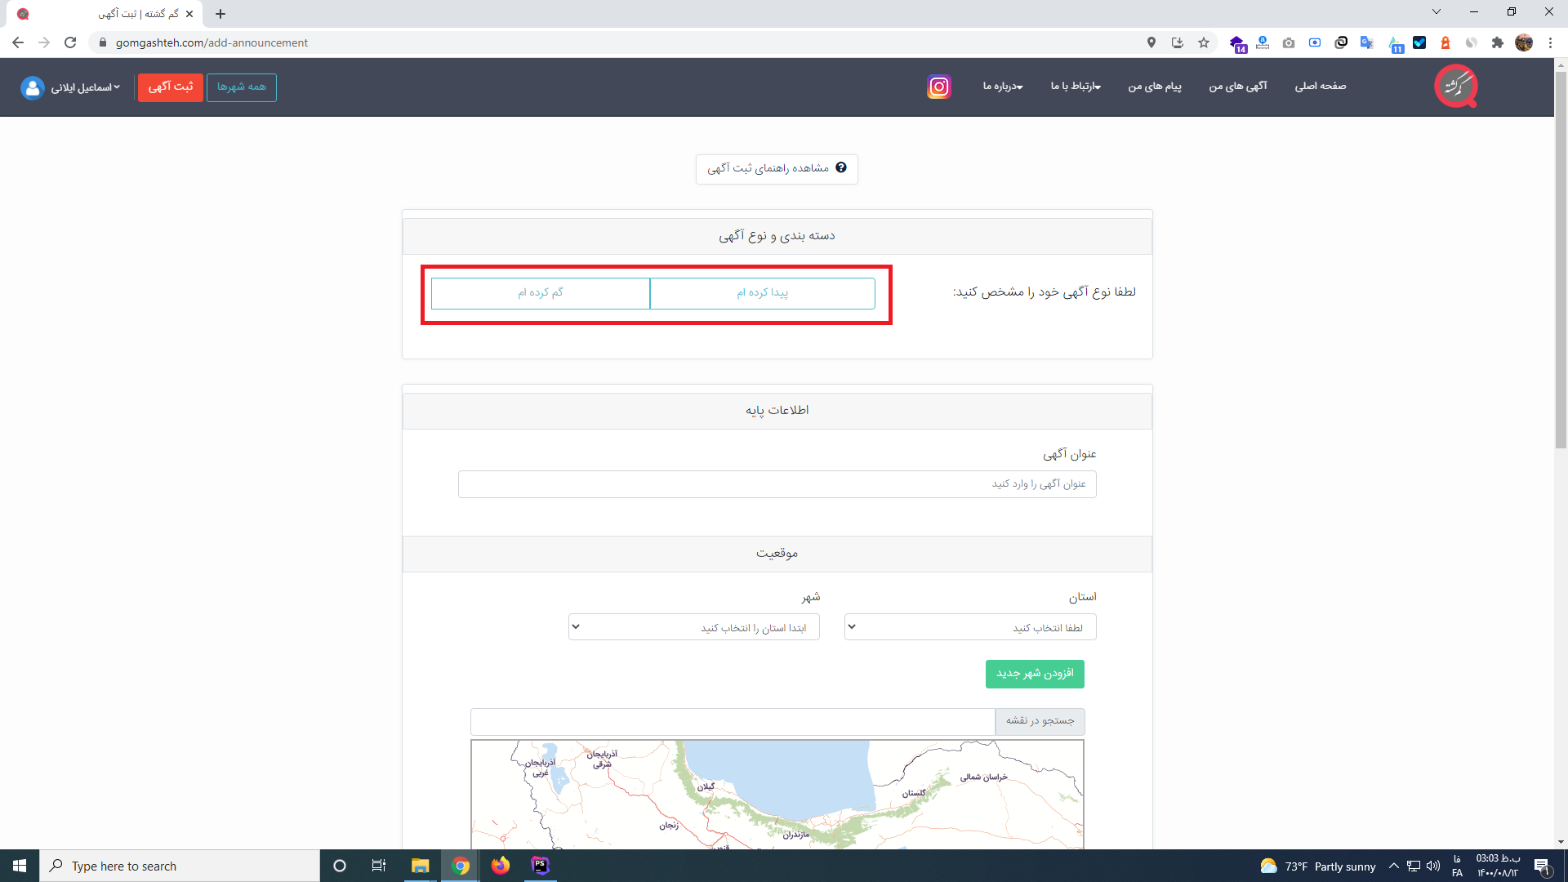Screen dimensions: 1568x882
Task: Open the Chrome tab search dropdown
Action: [1437, 11]
